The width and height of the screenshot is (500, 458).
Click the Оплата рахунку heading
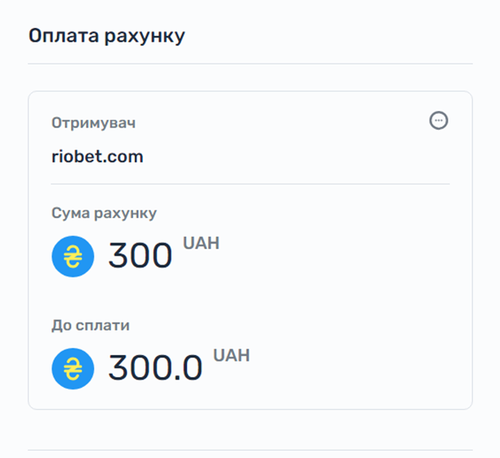[107, 36]
